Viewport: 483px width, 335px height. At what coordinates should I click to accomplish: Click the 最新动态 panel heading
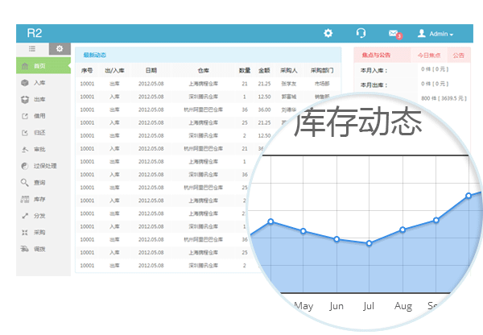94,55
